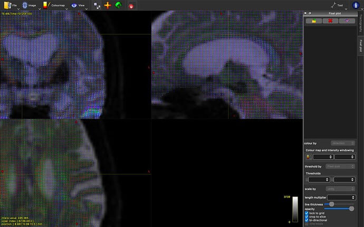Enable the upper threshold checkbox
Viewport: 364px width, 227px height.
pos(332,180)
